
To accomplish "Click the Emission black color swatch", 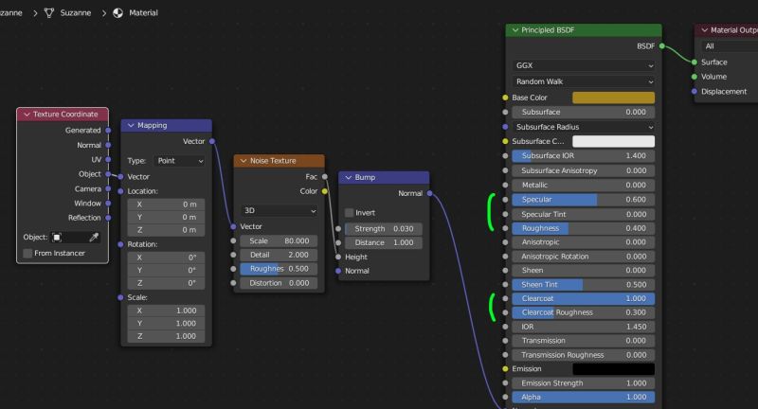I will (613, 369).
